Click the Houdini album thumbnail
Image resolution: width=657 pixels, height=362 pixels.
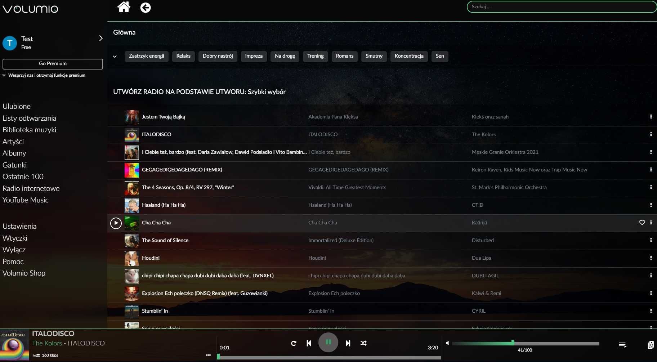tap(131, 258)
